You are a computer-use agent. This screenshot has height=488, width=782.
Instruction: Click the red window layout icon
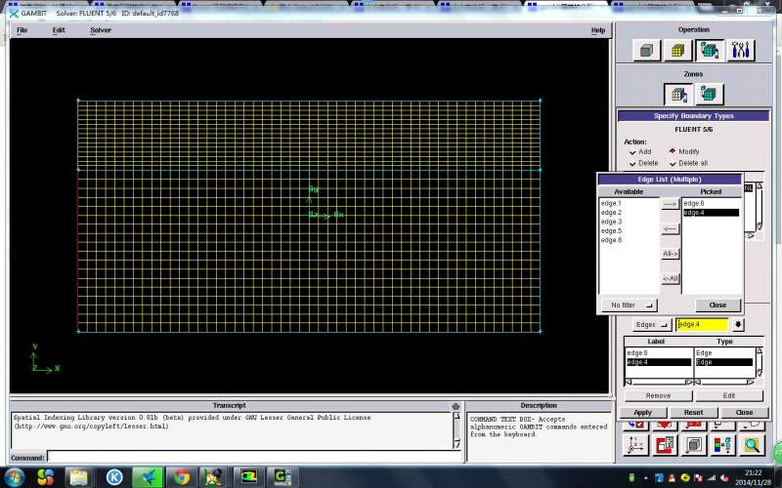[665, 444]
